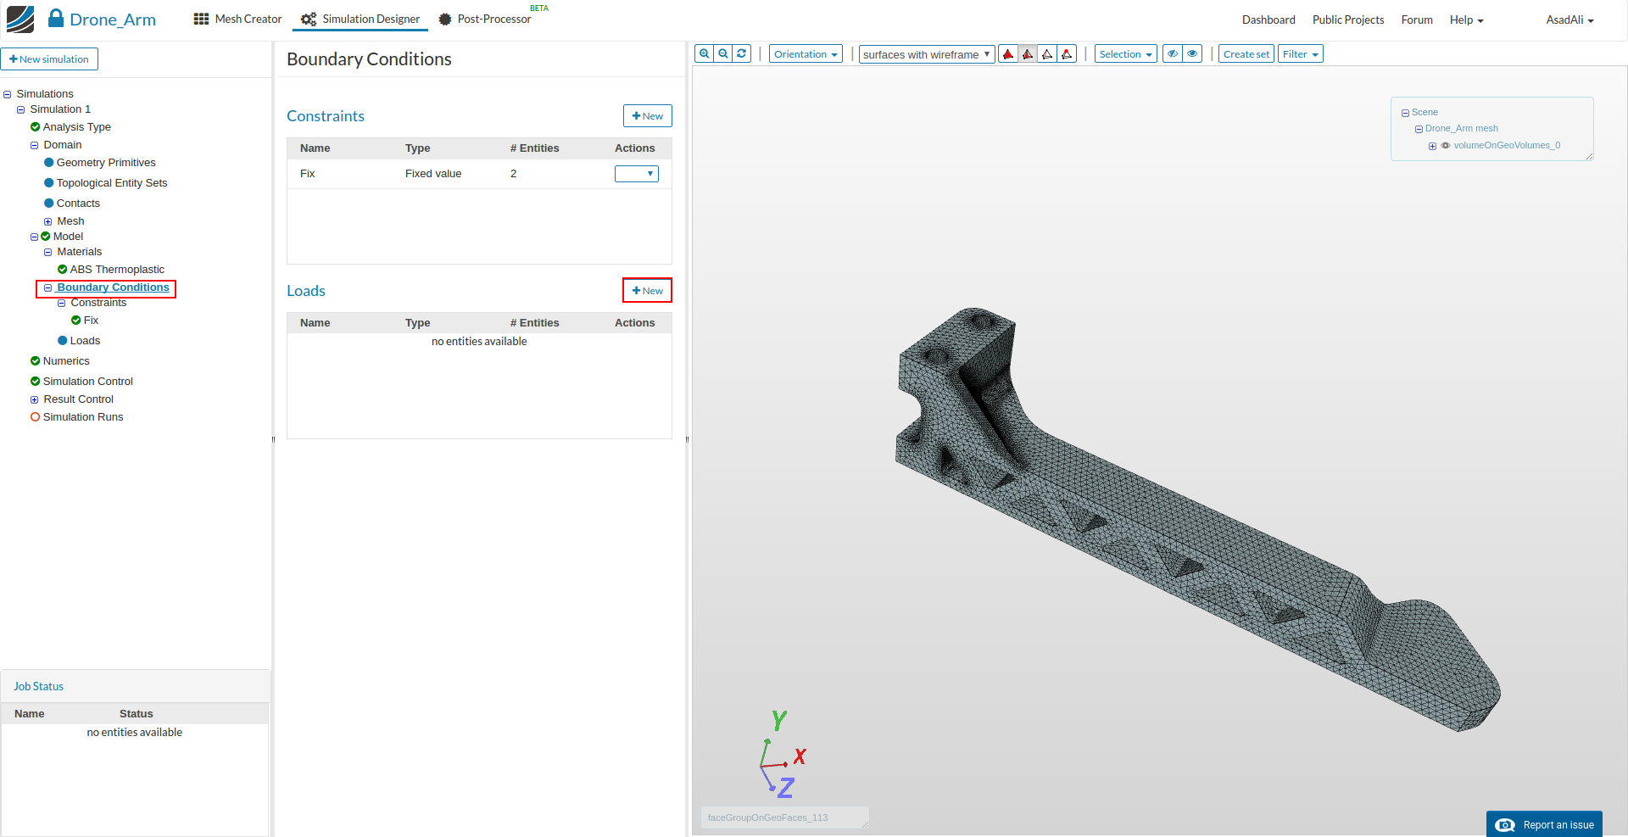Click the orange circle beside Simulation Runs

coord(35,417)
